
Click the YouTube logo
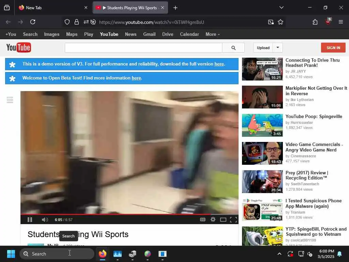[19, 47]
